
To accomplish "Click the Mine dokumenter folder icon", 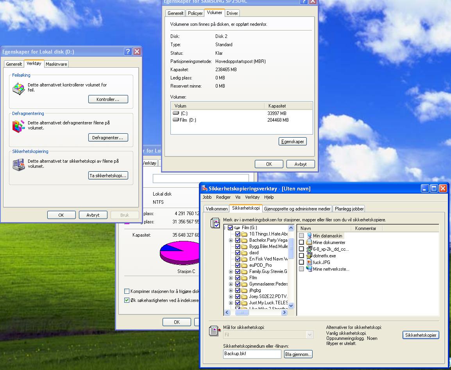I will 309,242.
